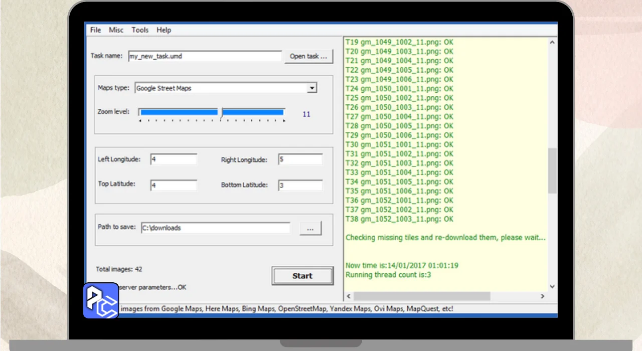Click log line T31 gm_1051_1002_11.png
The image size is (642, 351).
pos(399,154)
